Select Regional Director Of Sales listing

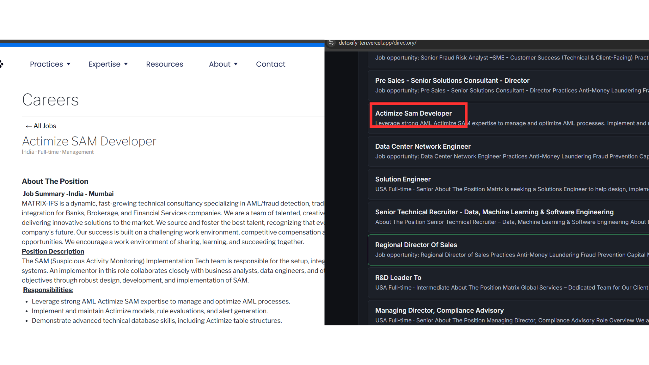(x=508, y=250)
